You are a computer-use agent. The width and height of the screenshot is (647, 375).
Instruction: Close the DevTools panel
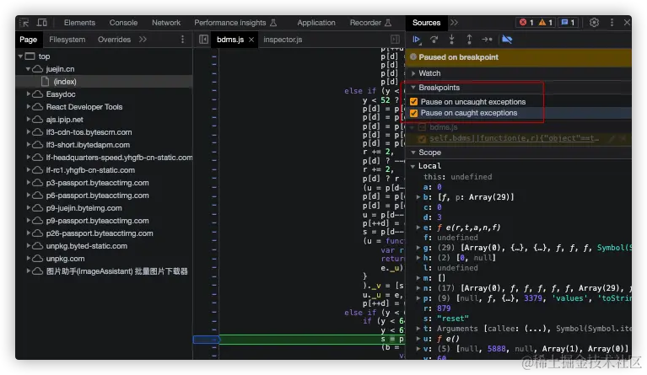tap(627, 23)
